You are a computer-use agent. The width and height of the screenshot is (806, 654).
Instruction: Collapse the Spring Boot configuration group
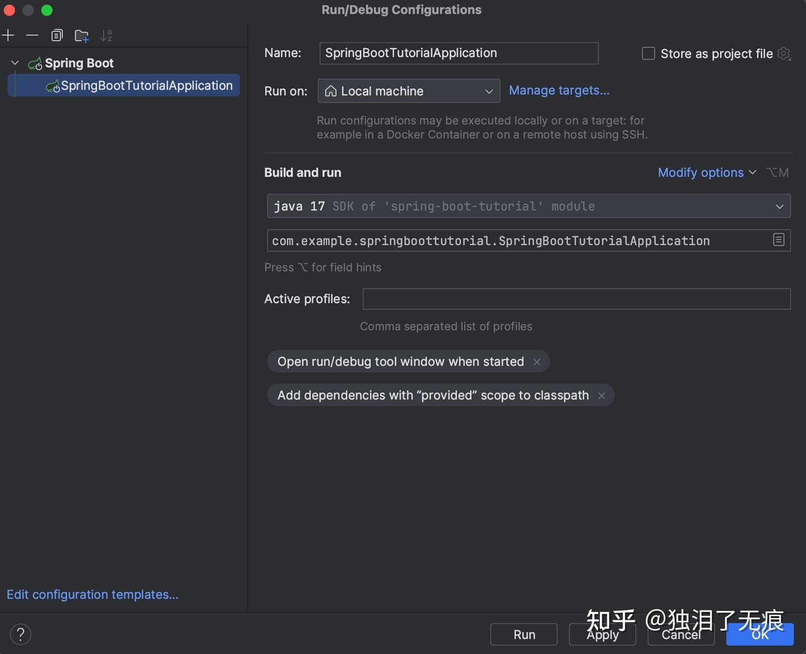15,63
